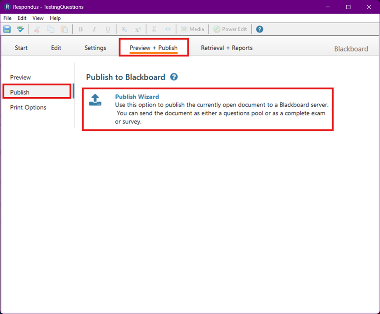Select the Preview + Publish tab

(153, 48)
